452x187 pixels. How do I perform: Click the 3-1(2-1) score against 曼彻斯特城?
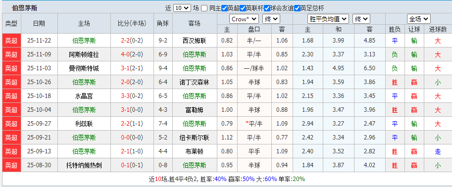tap(132, 68)
